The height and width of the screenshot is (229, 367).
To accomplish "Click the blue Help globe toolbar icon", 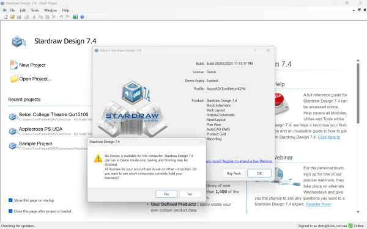I will (x=82, y=17).
